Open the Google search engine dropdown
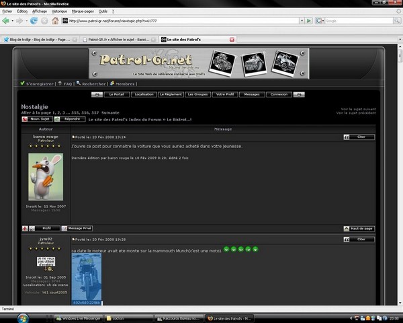 (320, 21)
